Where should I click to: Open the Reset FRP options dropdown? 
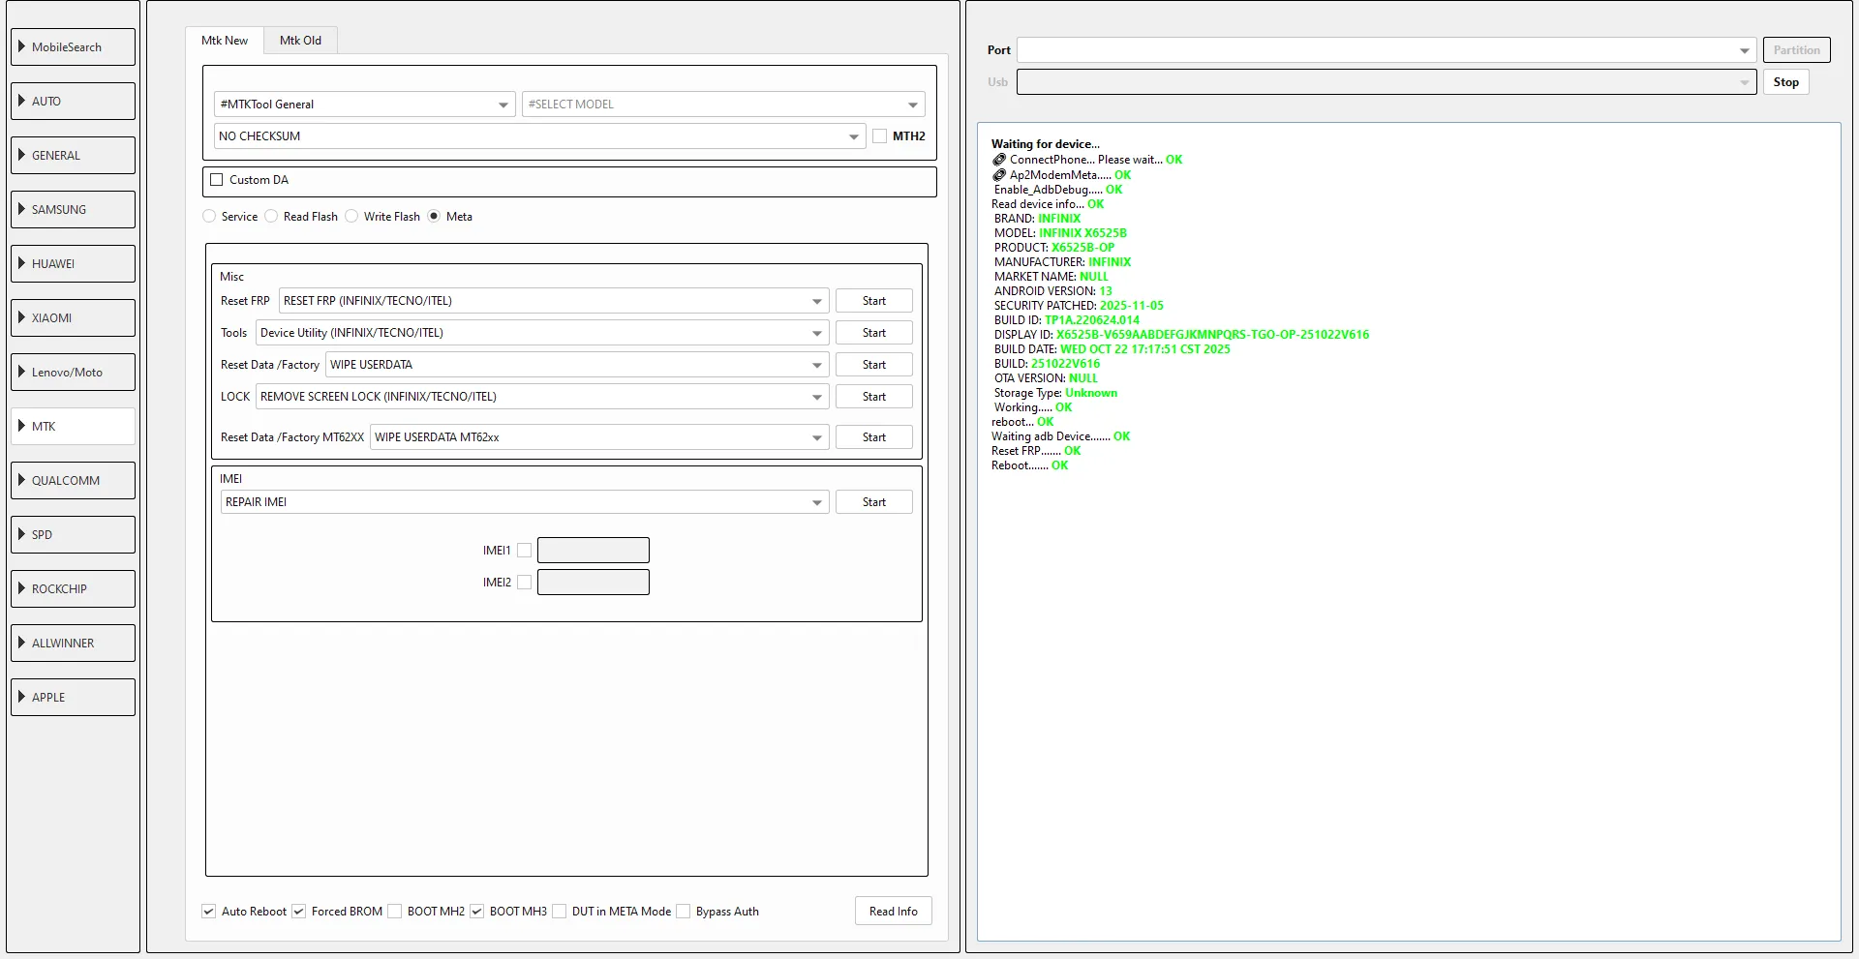tap(553, 301)
